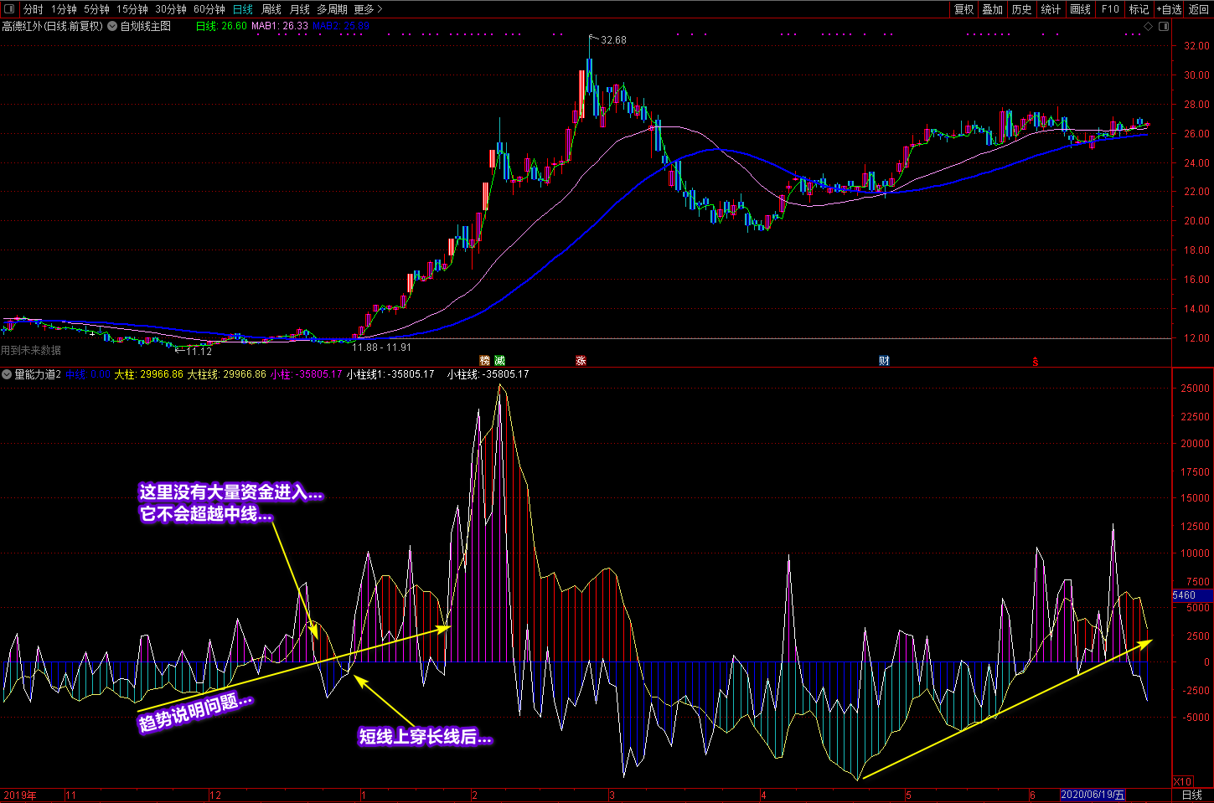The height and width of the screenshot is (803, 1214).
Task: Click the blue 财 event marker
Action: 884,361
